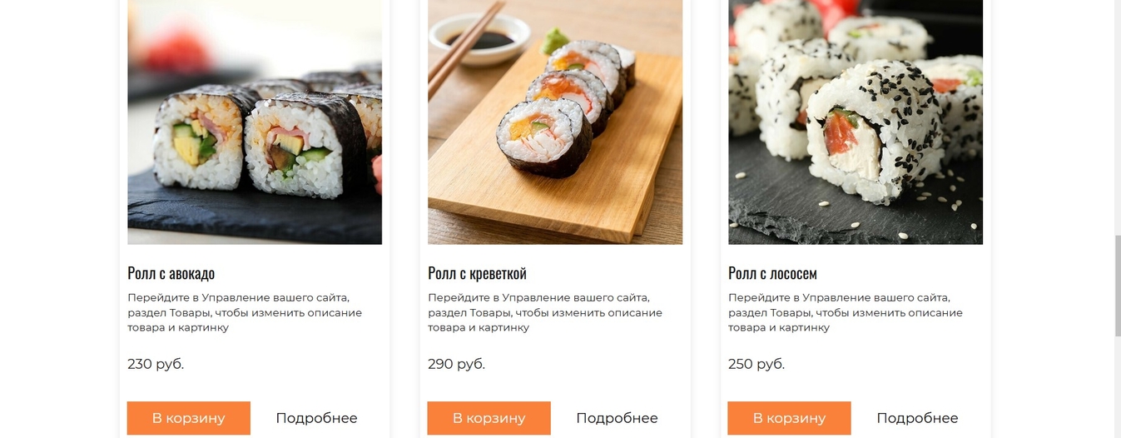
Task: Add the shrimp roll (креветкой) to the cart
Action: (x=489, y=418)
